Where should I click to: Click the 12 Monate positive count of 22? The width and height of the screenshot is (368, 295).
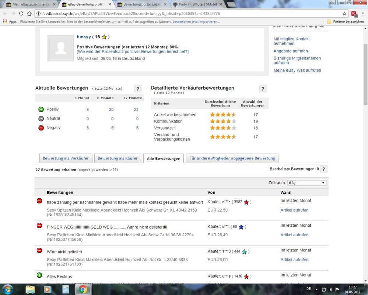click(136, 110)
